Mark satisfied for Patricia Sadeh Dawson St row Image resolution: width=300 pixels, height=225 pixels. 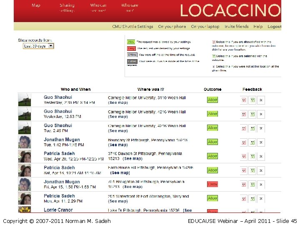[x=252, y=156]
